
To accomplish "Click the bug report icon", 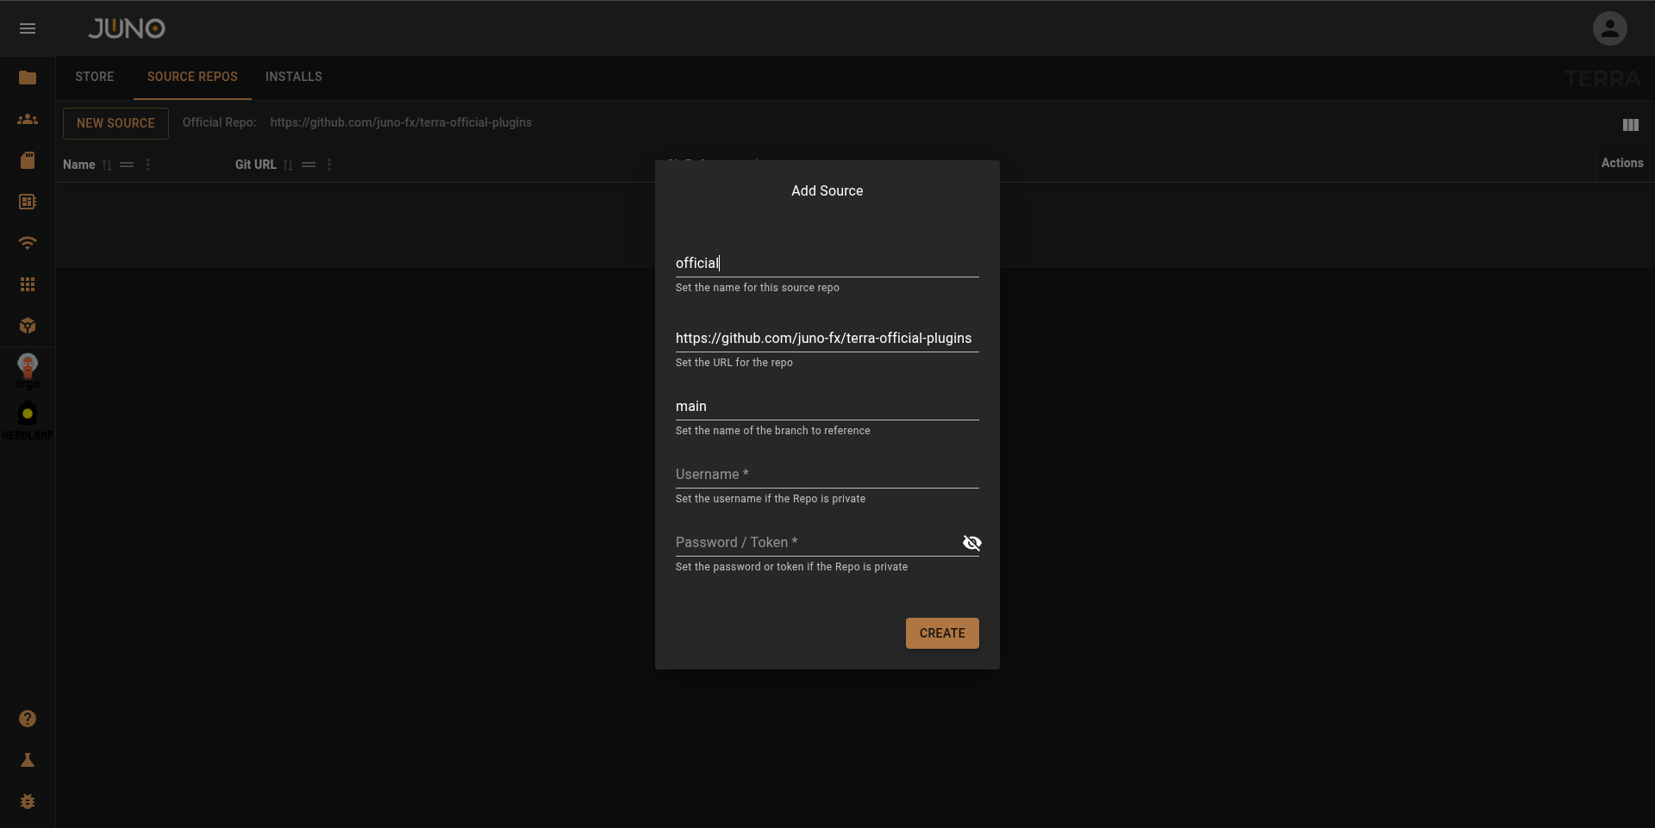I will click(x=28, y=801).
